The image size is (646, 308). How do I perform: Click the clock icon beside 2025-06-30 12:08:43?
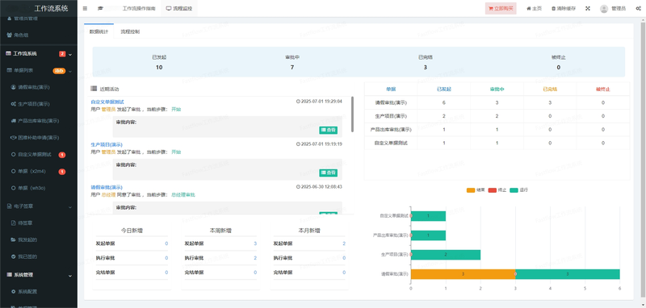(x=298, y=187)
